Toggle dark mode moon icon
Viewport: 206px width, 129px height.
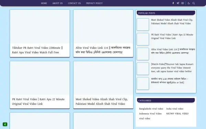tap(189, 3)
